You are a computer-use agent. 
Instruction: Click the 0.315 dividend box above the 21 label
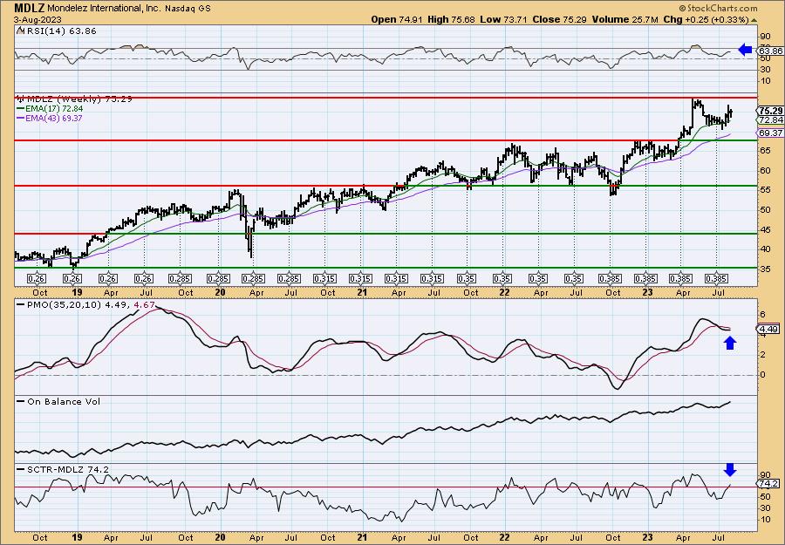pyautogui.click(x=360, y=279)
